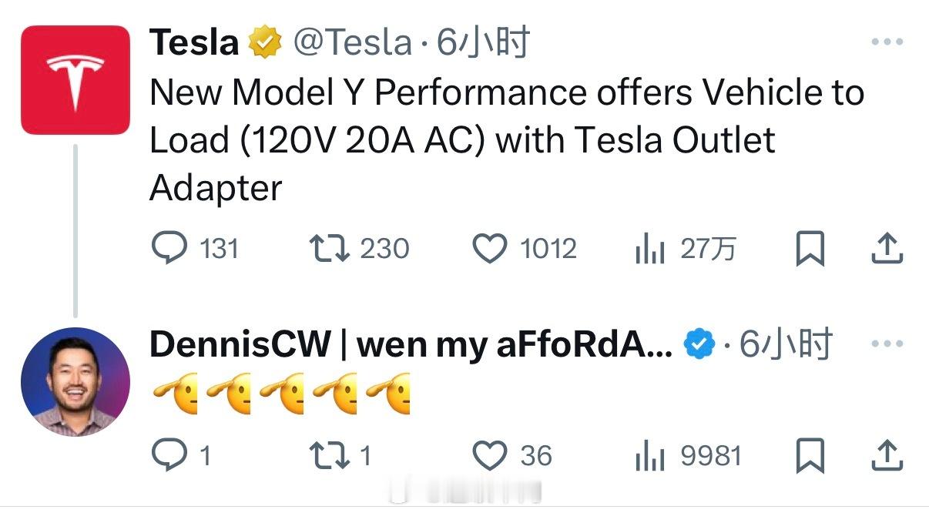The height and width of the screenshot is (513, 929).
Task: Repost DennisCW's reply
Action: 327,456
